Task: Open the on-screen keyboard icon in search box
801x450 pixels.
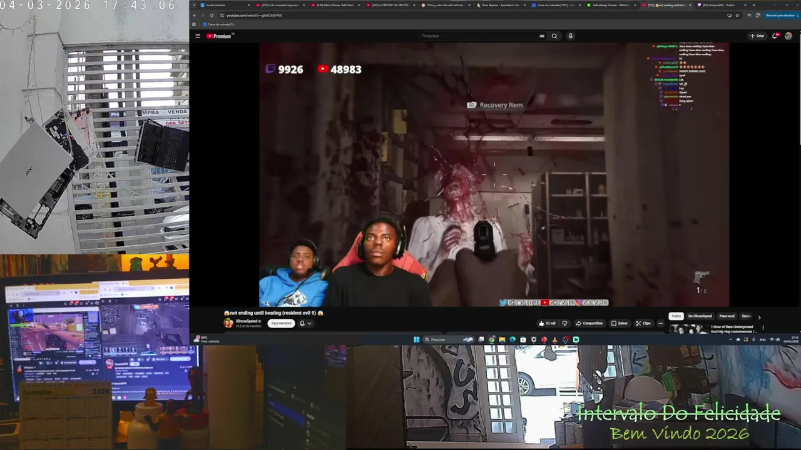Action: click(542, 36)
